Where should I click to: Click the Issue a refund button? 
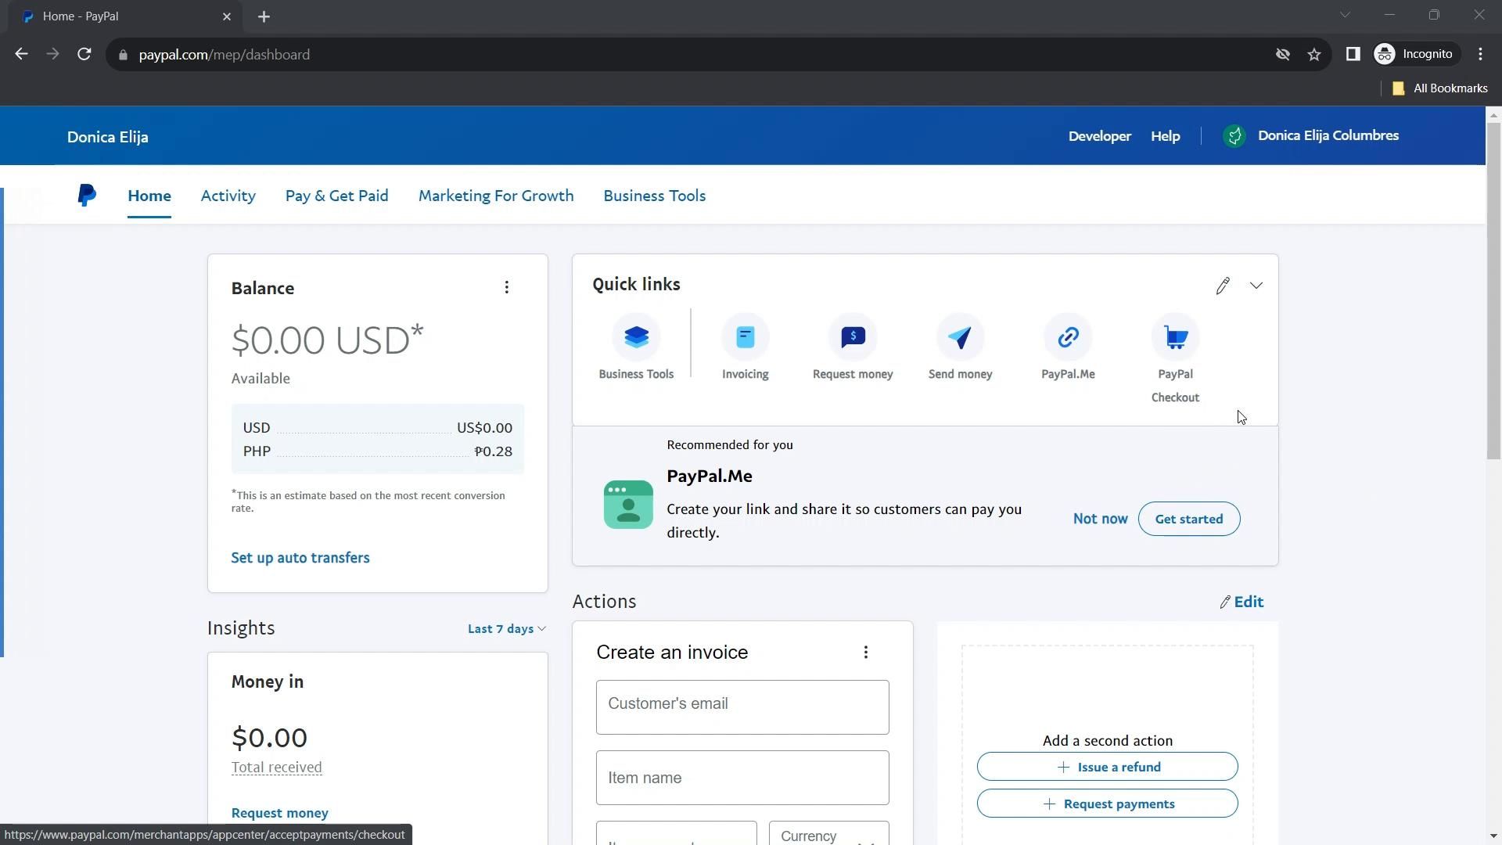(1107, 768)
